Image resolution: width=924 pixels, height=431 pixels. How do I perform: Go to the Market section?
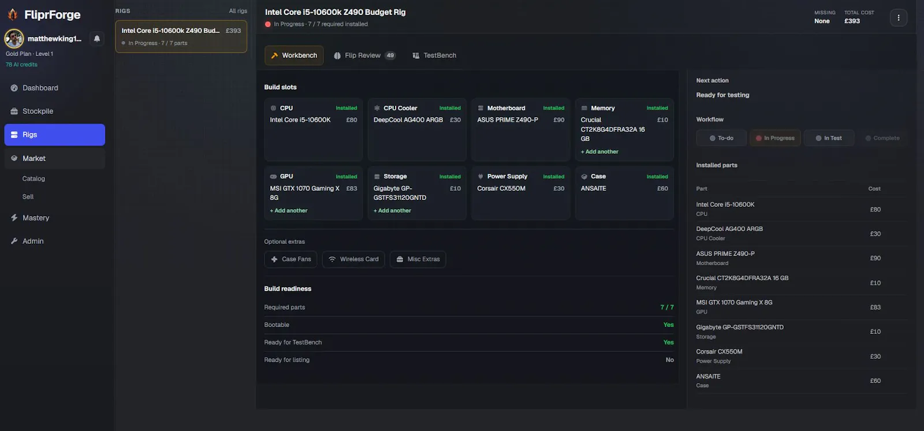(54, 158)
